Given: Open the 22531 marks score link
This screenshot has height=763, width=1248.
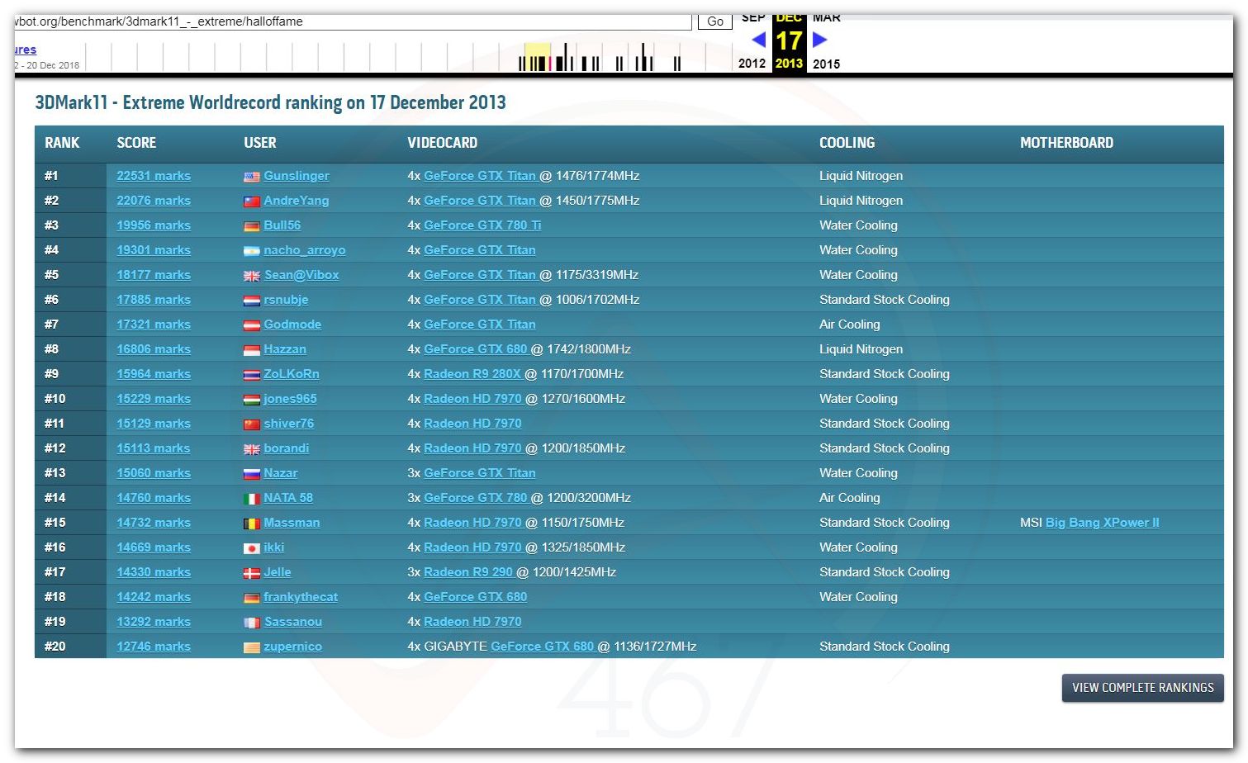Looking at the screenshot, I should pyautogui.click(x=154, y=176).
